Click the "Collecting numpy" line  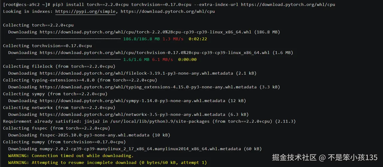tap(64, 142)
